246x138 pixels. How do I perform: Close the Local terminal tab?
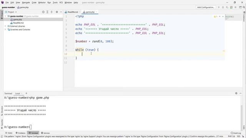pyautogui.click(x=22, y=94)
